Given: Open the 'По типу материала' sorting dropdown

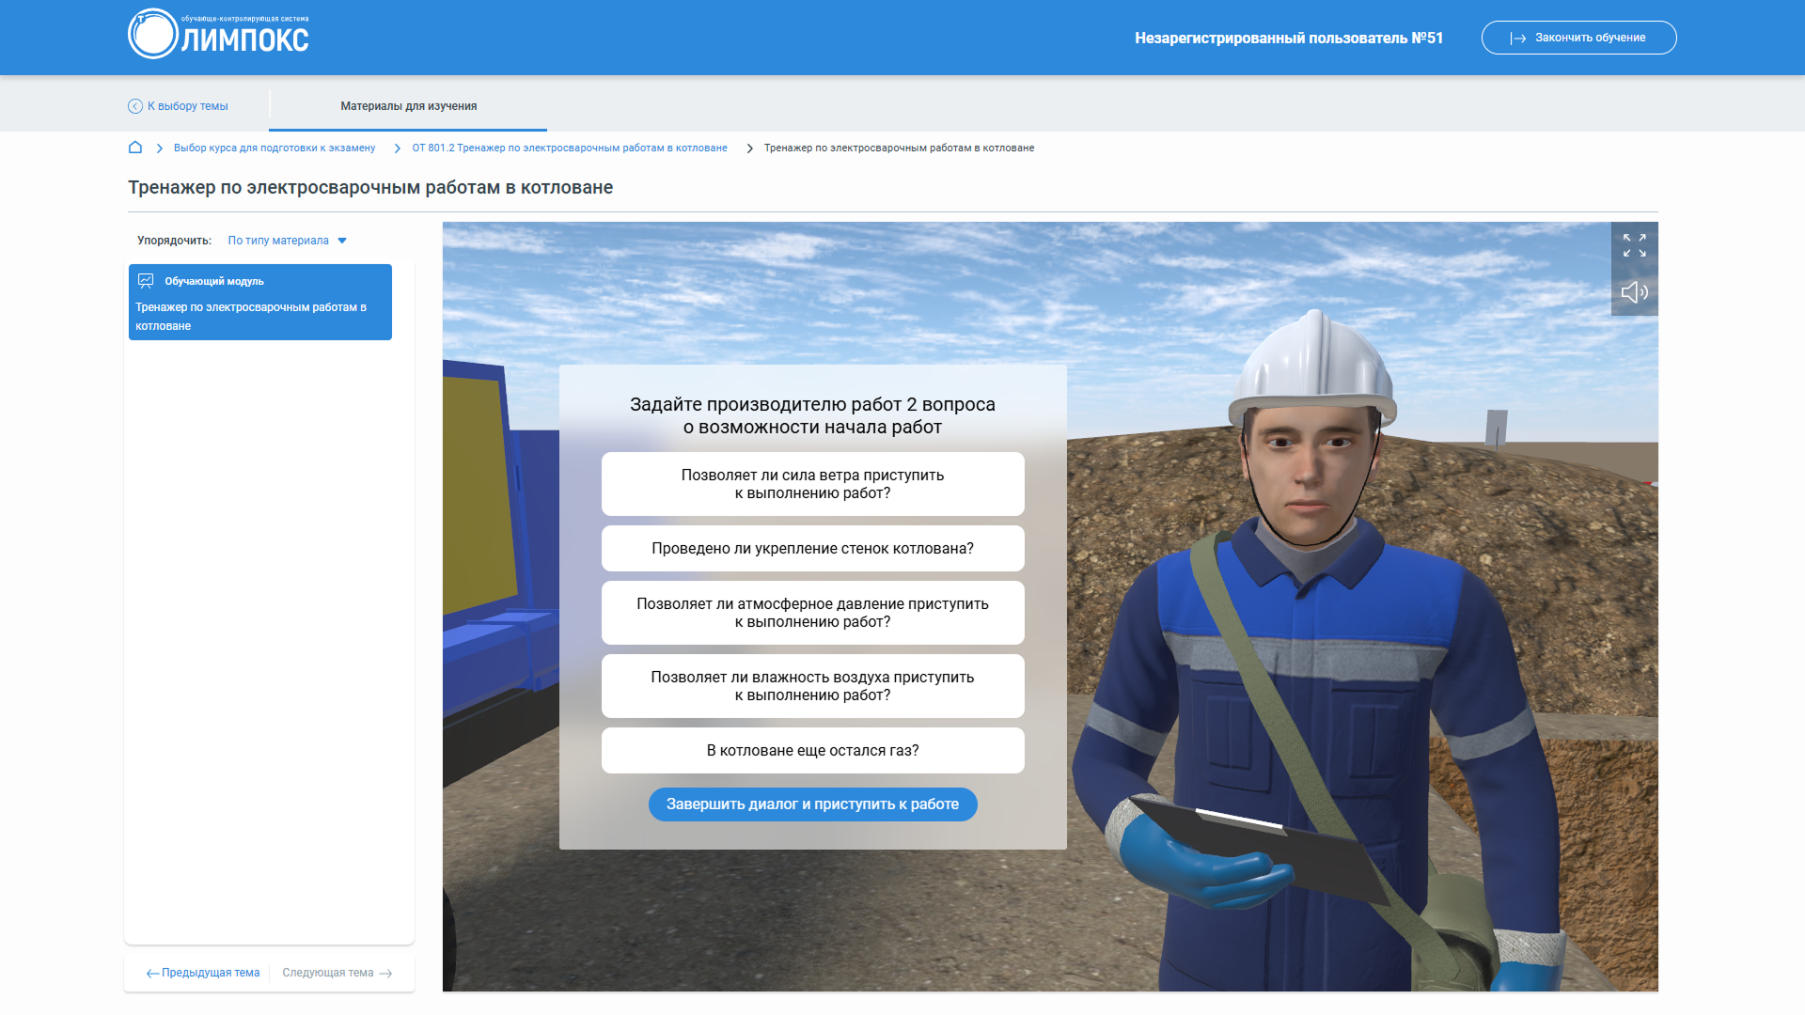Looking at the screenshot, I should coord(279,241).
